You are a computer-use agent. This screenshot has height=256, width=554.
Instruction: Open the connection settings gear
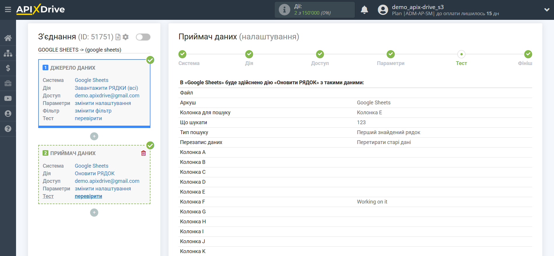pyautogui.click(x=126, y=37)
